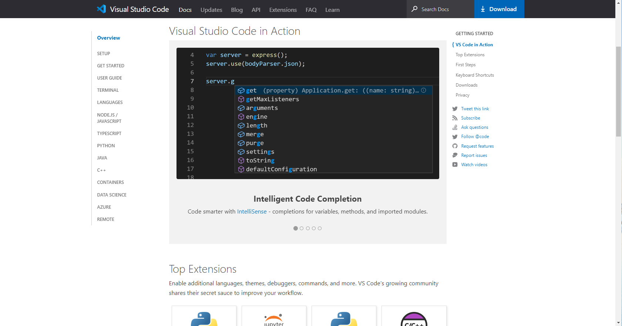The height and width of the screenshot is (326, 622).
Task: Select the third carousel dot
Action: tap(308, 228)
